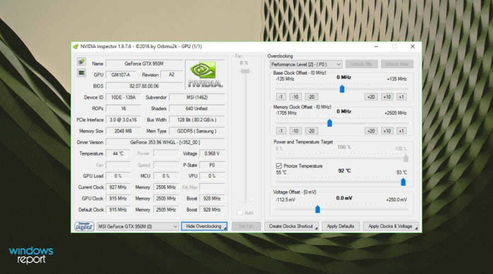Image resolution: width=493 pixels, height=274 pixels.
Task: Click the Mem Type value GDDR5 (Samsung)
Action: coord(197,131)
